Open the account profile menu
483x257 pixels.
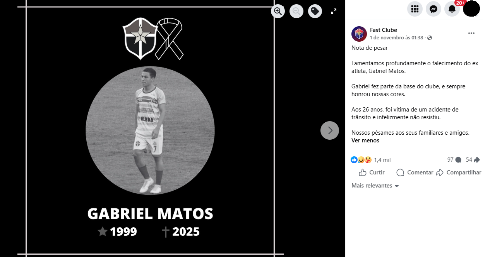click(x=471, y=9)
